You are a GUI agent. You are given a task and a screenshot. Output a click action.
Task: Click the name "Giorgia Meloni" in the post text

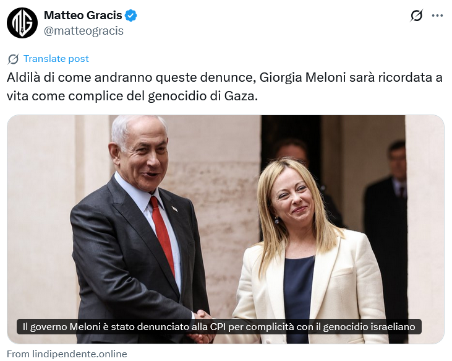coord(303,77)
